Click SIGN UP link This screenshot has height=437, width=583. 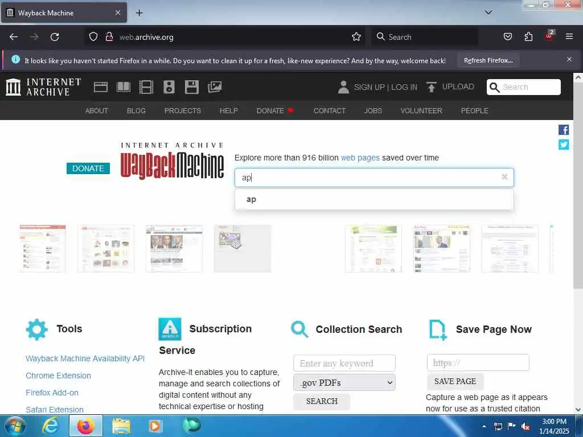pyautogui.click(x=369, y=87)
